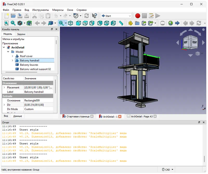
Task: Run the macro with the play triangle
Action: coord(158,16)
